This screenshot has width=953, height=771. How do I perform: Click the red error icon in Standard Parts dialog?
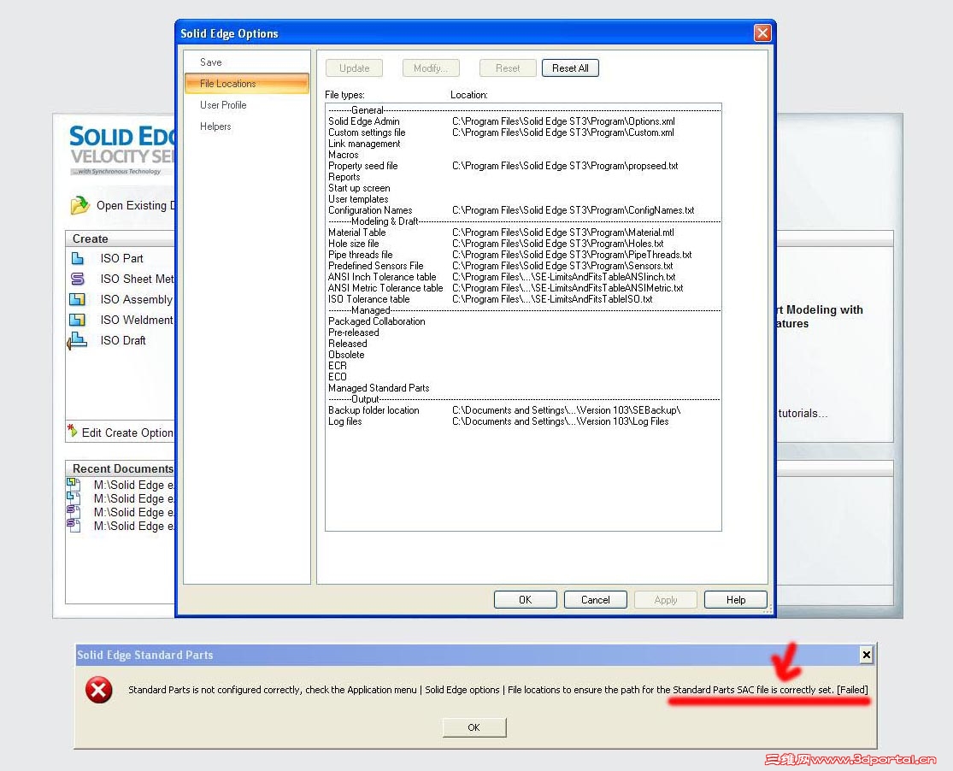pos(99,690)
